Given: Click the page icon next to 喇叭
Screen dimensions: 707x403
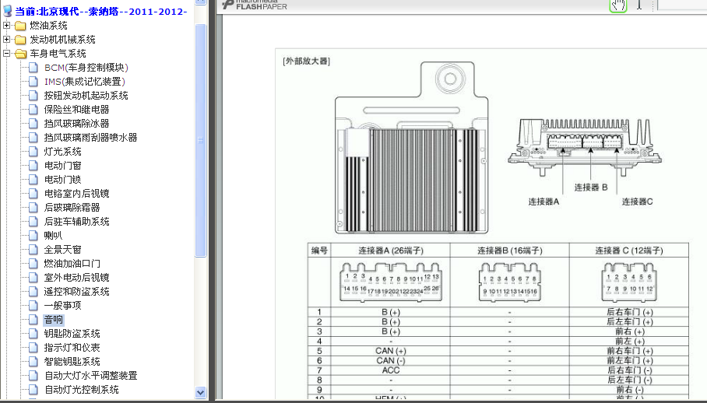Looking at the screenshot, I should (33, 235).
